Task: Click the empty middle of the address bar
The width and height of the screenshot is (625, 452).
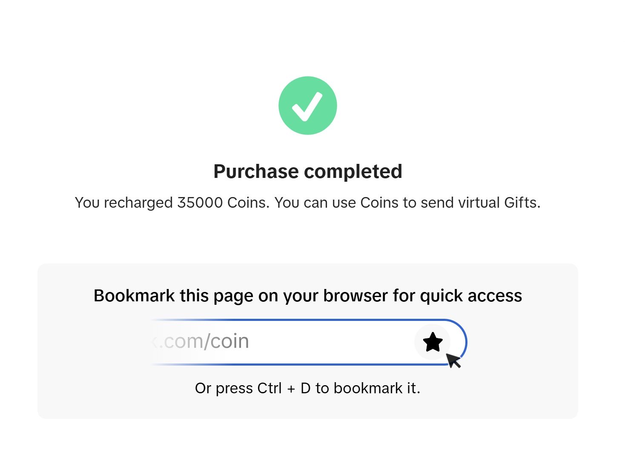Action: tap(331, 342)
